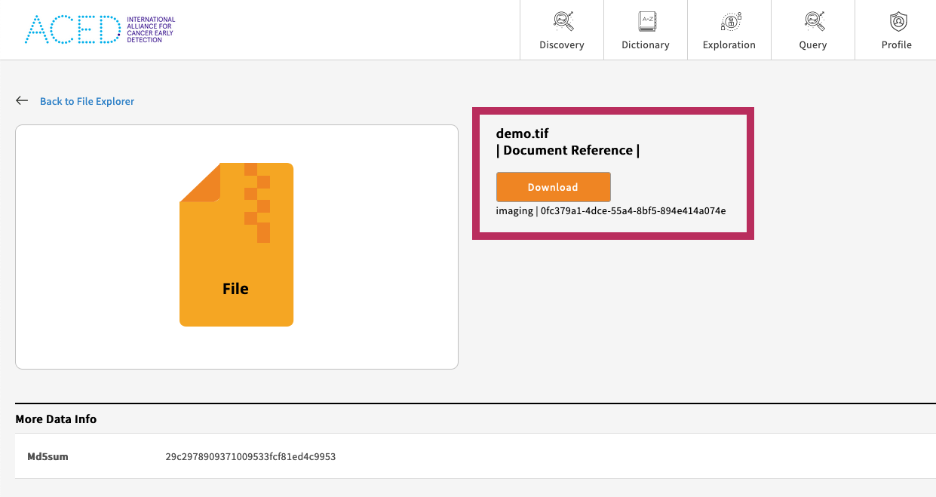Open the Profile shield icon
Image resolution: width=936 pixels, height=497 pixels.
click(897, 21)
